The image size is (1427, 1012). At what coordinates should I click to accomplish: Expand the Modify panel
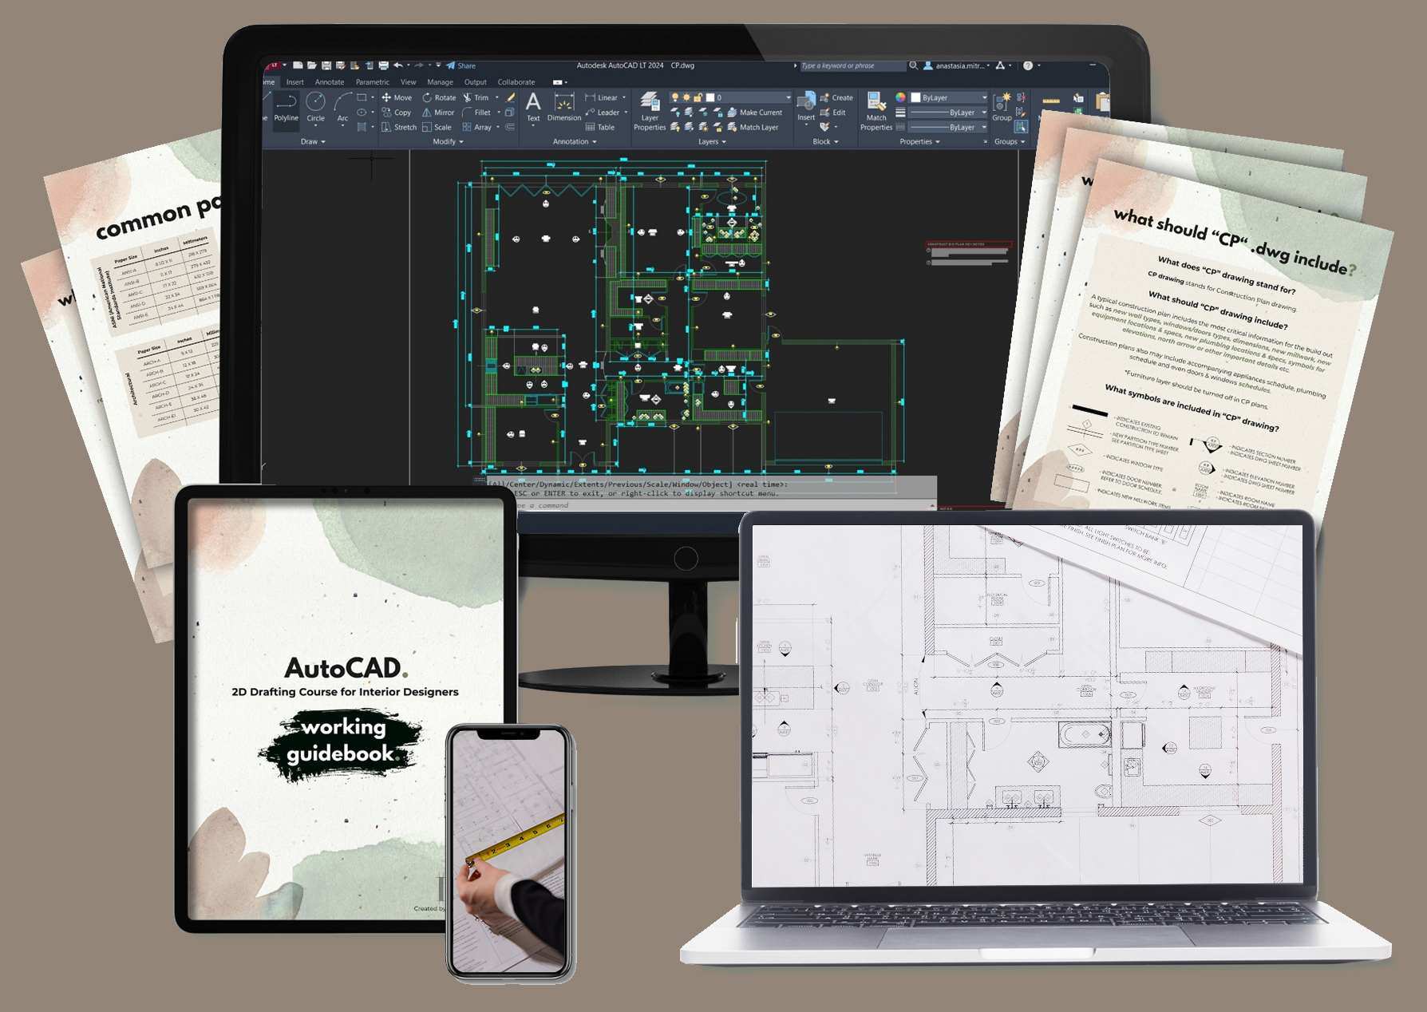click(x=448, y=141)
